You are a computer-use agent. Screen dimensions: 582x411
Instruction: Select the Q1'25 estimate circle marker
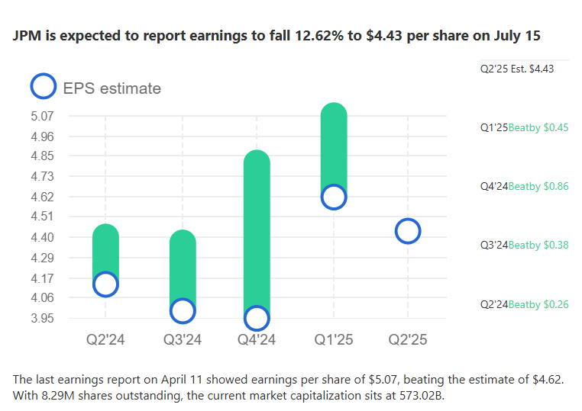334,197
